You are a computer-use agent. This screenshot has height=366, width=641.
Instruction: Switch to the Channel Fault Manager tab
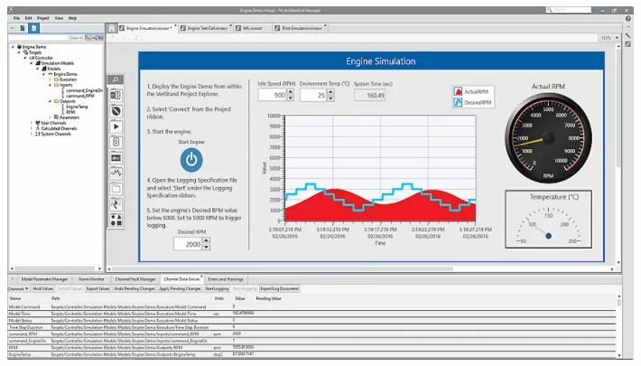click(x=135, y=279)
